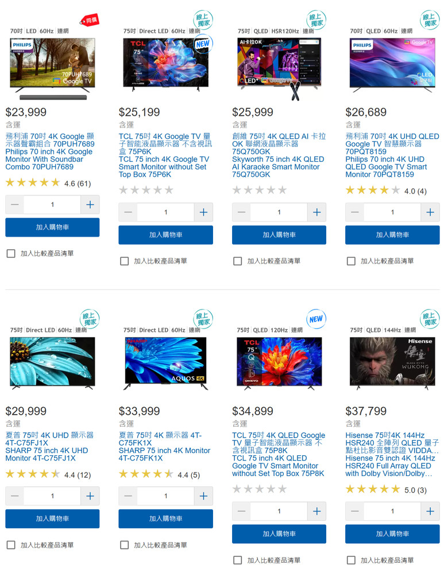Increase quantity for Hisense HSR240 TV

[x=430, y=512]
